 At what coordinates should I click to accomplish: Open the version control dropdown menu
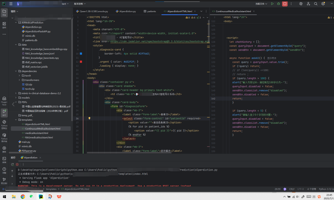click(80, 4)
